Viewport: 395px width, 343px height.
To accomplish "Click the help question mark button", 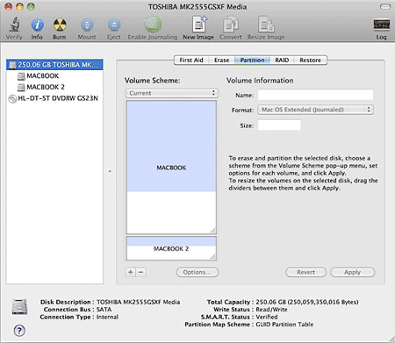I will (x=19, y=331).
